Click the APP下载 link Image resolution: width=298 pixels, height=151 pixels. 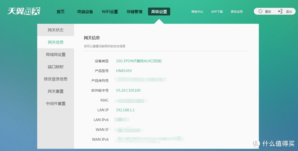click(217, 12)
